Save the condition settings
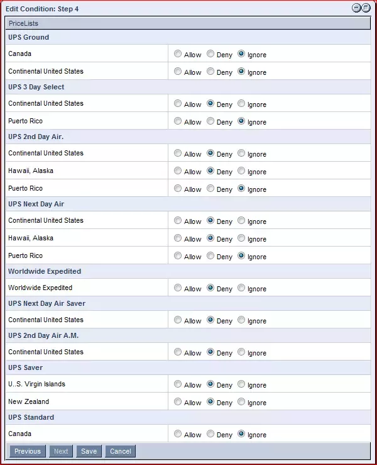Image resolution: width=377 pixels, height=465 pixels. [89, 451]
